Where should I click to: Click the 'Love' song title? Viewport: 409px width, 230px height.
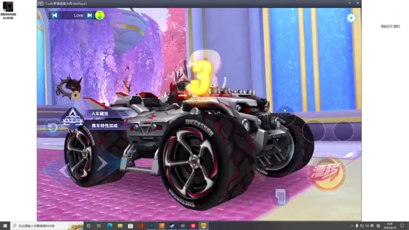tap(78, 15)
